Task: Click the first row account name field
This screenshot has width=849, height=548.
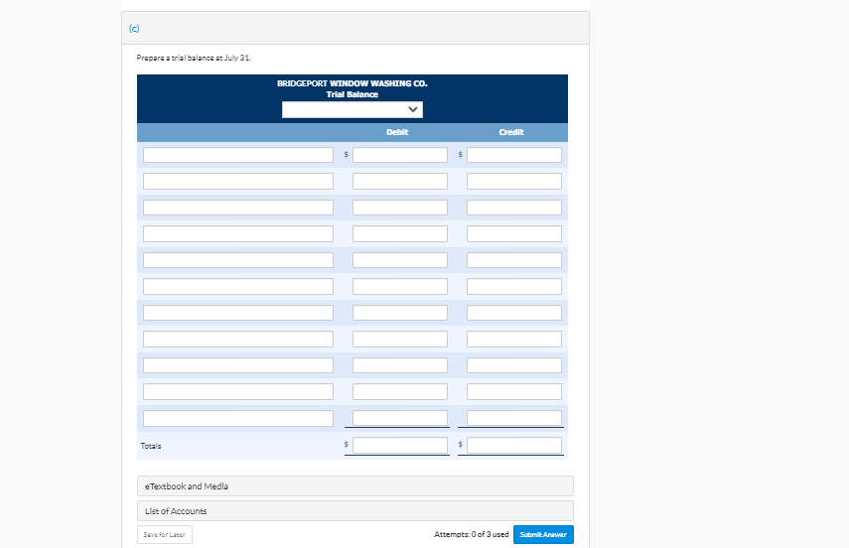Action: [238, 155]
